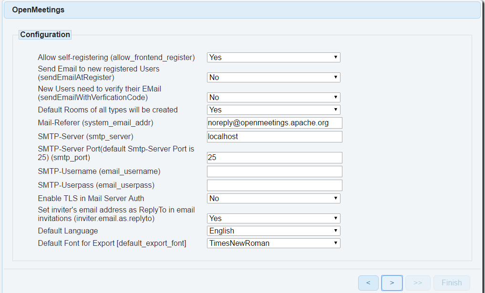This screenshot has height=293, width=485.
Task: Click the 'SMTP-Userpass (email_userpass)' label
Action: coord(96,185)
